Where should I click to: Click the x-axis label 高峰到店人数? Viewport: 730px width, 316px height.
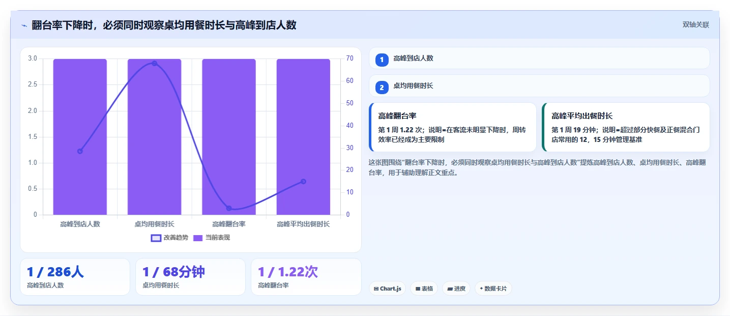(80, 224)
